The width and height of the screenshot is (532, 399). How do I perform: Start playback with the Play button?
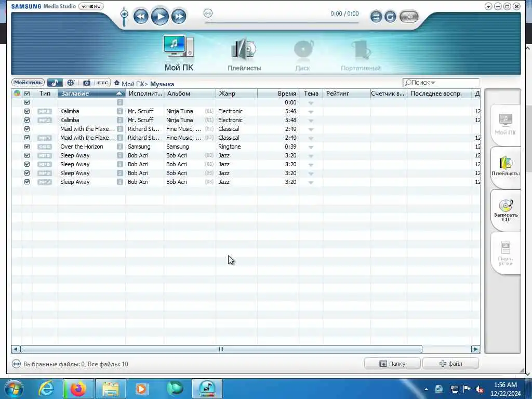tap(160, 16)
